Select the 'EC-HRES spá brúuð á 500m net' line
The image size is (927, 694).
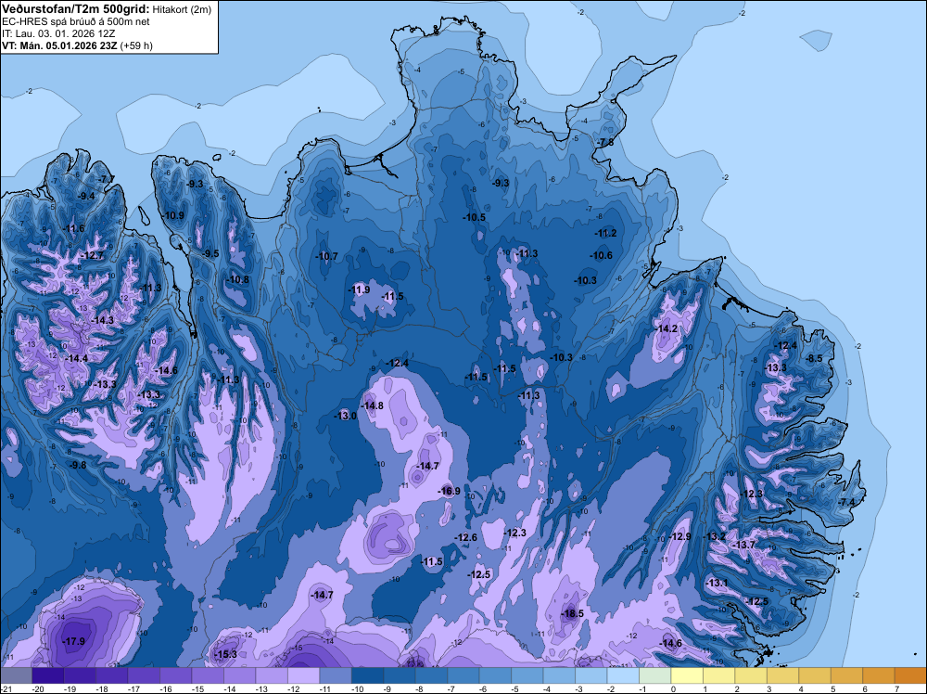pos(76,22)
